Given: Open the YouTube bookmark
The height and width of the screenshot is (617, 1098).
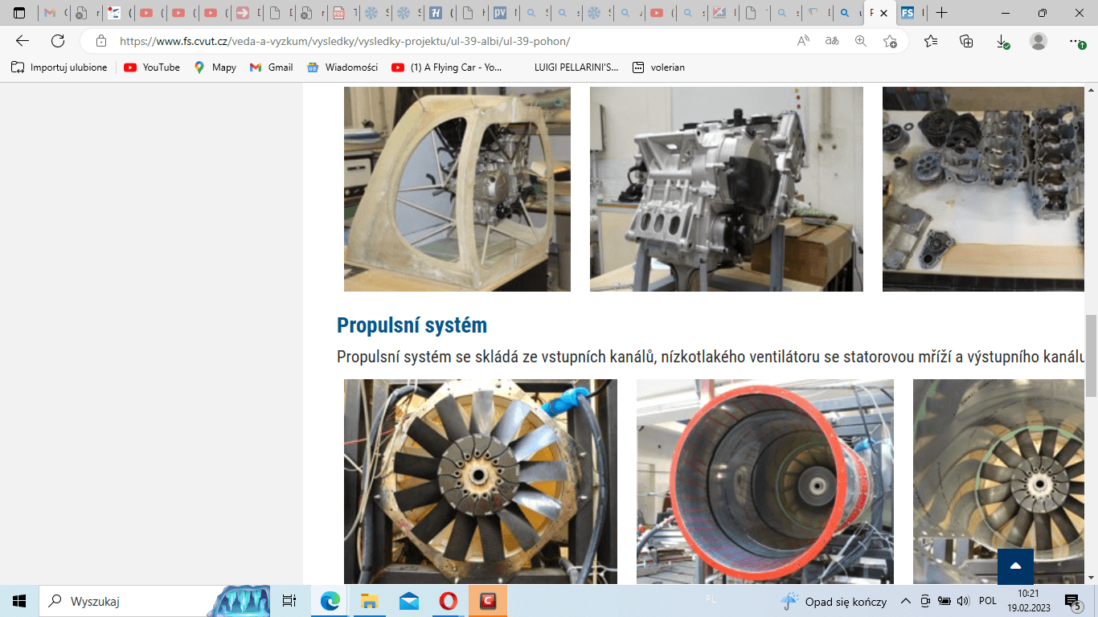Looking at the screenshot, I should (x=152, y=67).
